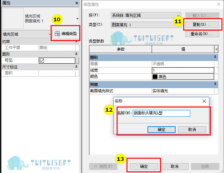Click the Edit Type (编辑类型) button
This screenshot has width=224, height=173.
click(66, 34)
